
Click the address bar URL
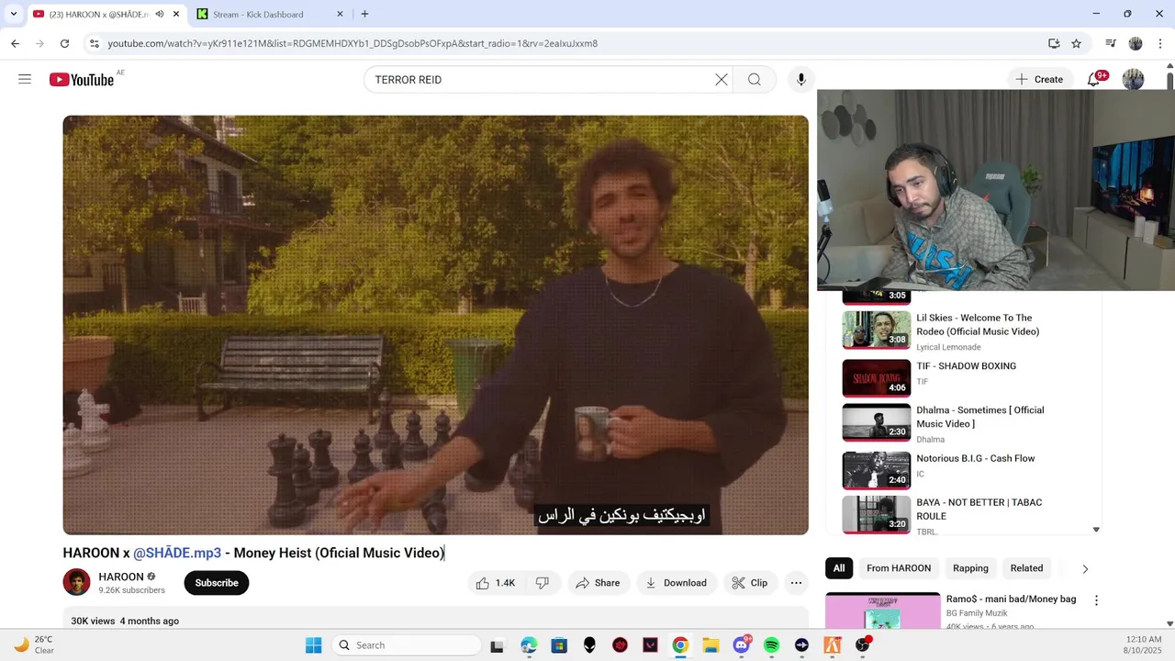pos(352,43)
